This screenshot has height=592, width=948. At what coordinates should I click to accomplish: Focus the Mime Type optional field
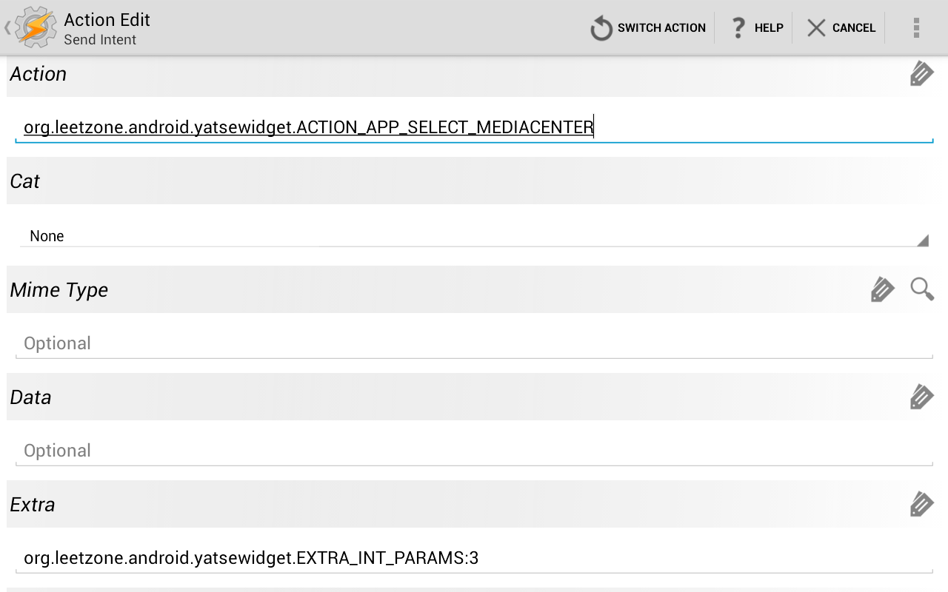tap(474, 343)
